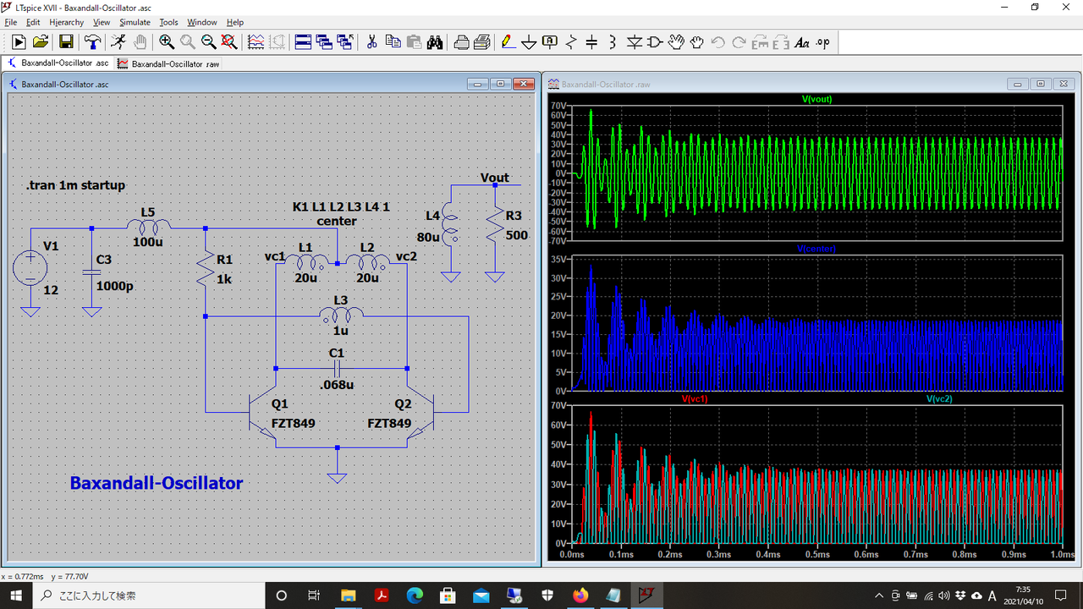Image resolution: width=1083 pixels, height=609 pixels.
Task: Select the Text (Aa) tool
Action: coord(801,41)
